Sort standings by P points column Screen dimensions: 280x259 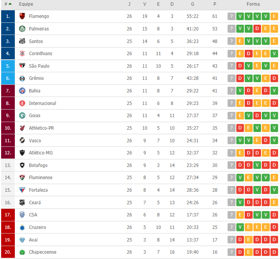[x=215, y=4]
